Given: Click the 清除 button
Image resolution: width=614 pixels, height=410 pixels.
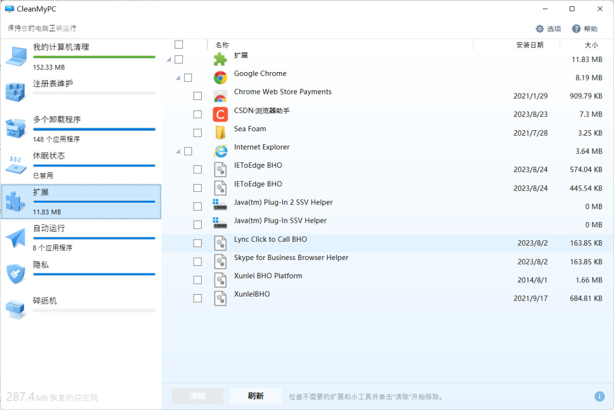Looking at the screenshot, I should [197, 396].
